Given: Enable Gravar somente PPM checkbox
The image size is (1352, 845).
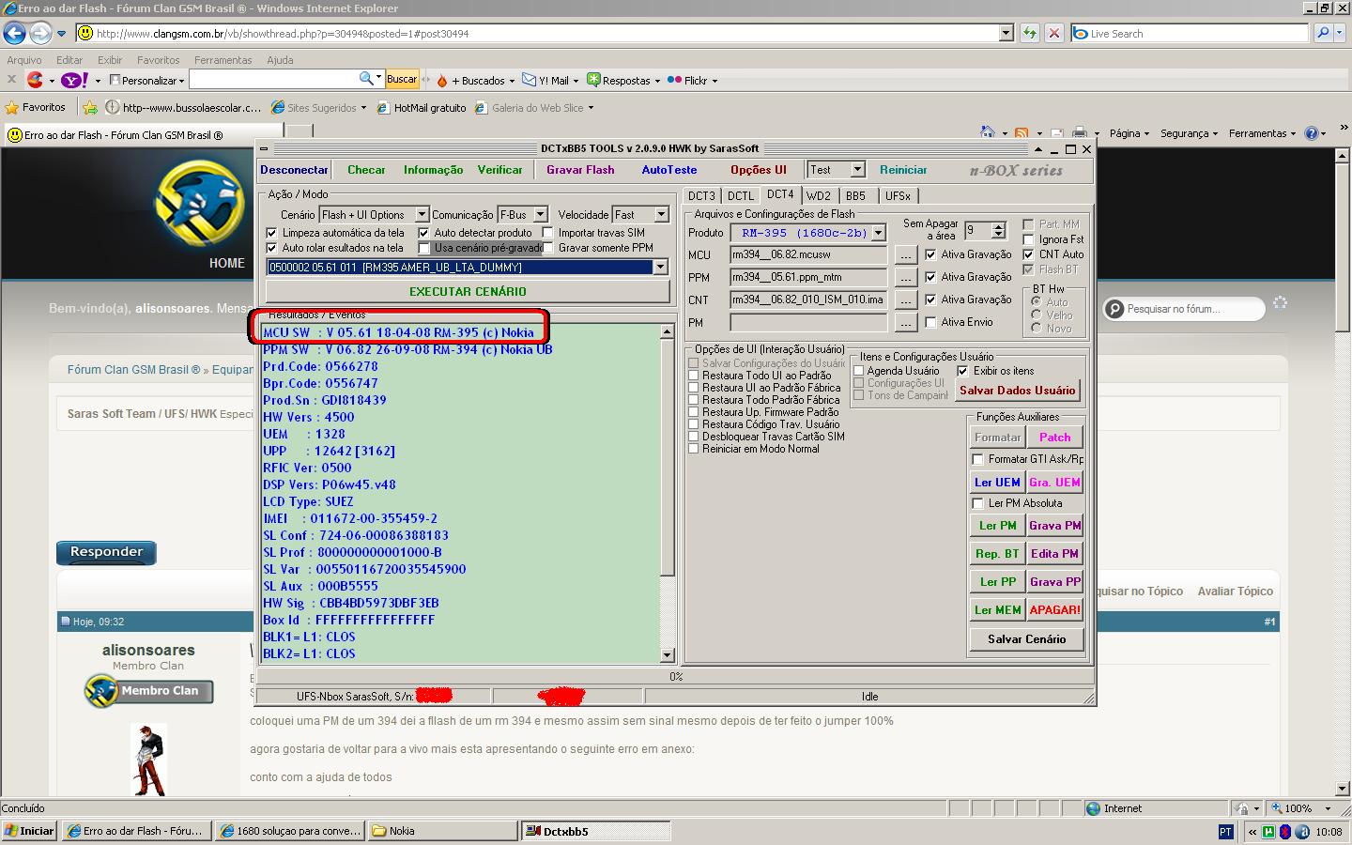Looking at the screenshot, I should pyautogui.click(x=548, y=248).
